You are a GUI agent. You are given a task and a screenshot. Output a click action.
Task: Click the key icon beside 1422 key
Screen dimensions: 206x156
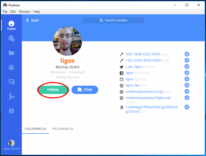(x=122, y=61)
